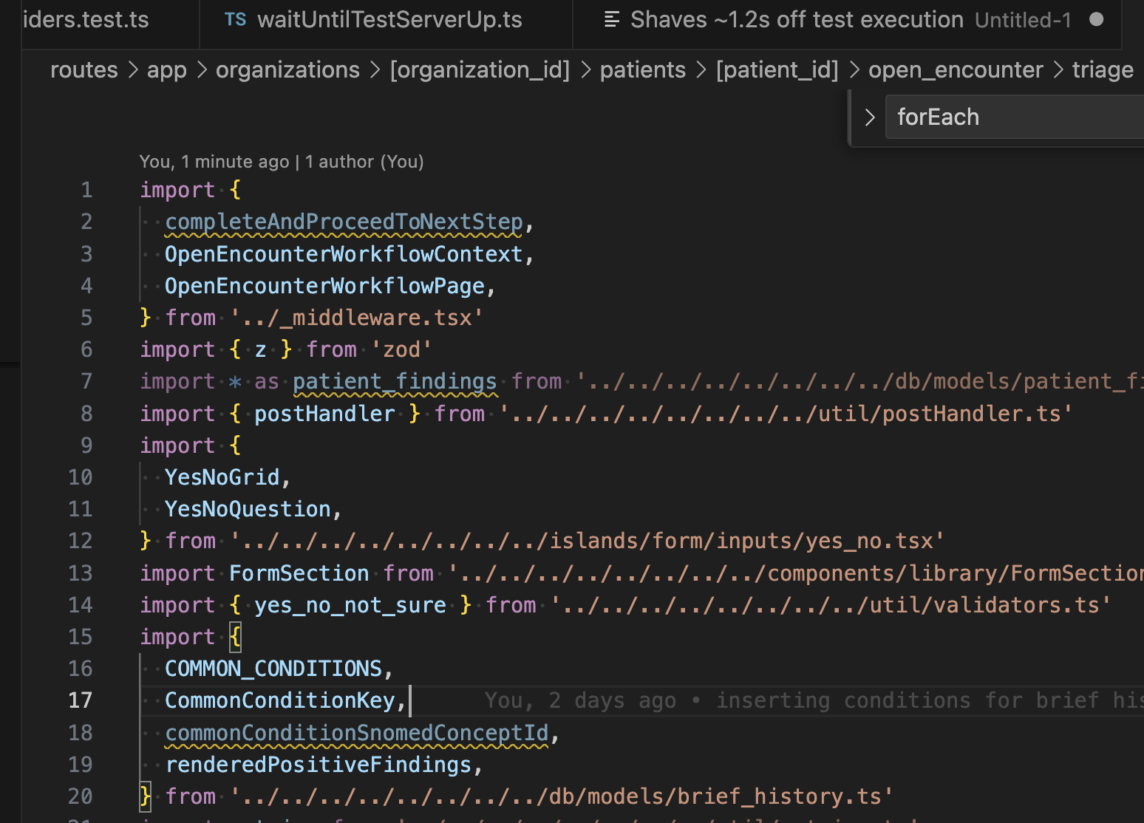Image resolution: width=1144 pixels, height=823 pixels.
Task: Click the yes_no.tsx import path
Action: point(587,541)
